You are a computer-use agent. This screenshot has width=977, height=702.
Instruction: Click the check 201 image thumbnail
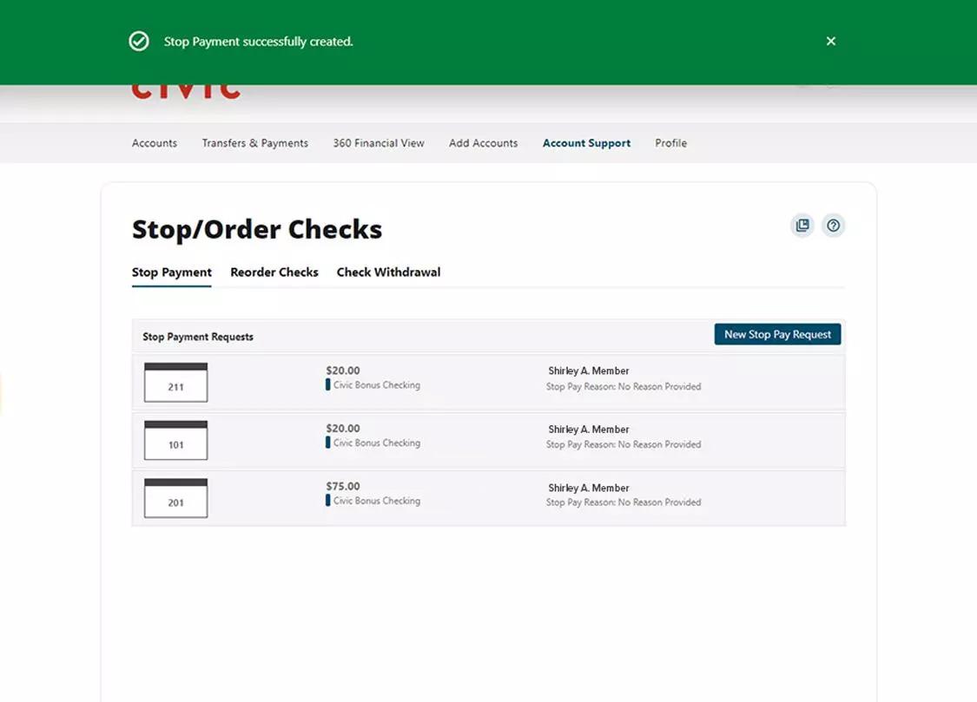pyautogui.click(x=175, y=498)
